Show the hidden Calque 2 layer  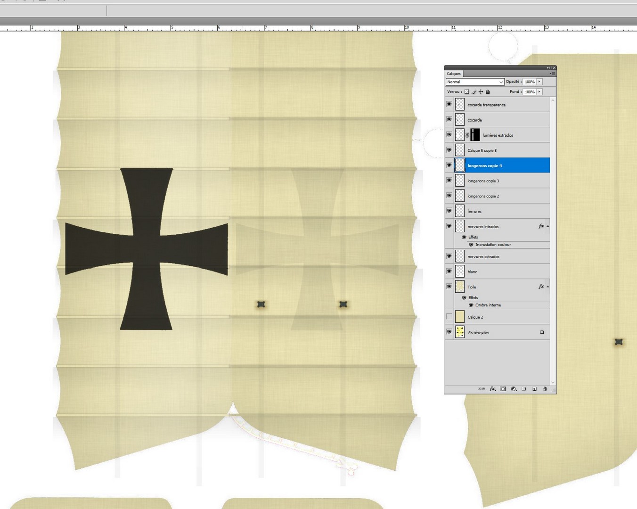[449, 317]
